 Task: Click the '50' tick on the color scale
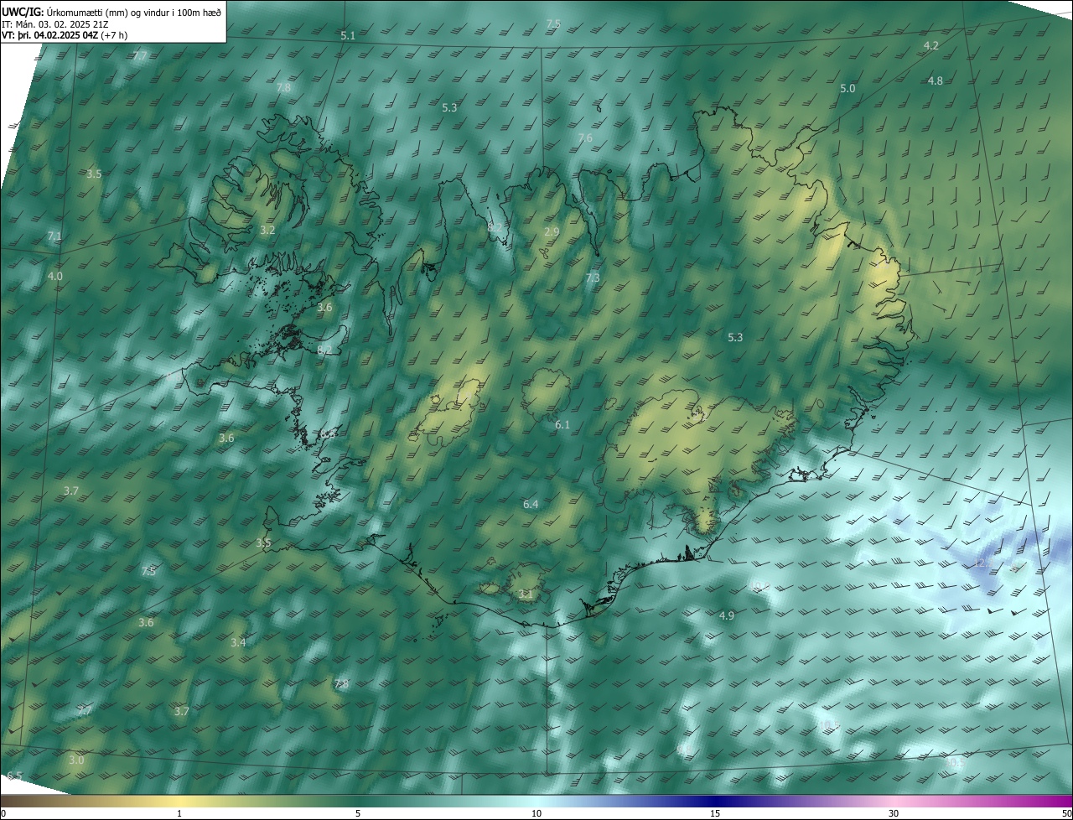click(1066, 813)
